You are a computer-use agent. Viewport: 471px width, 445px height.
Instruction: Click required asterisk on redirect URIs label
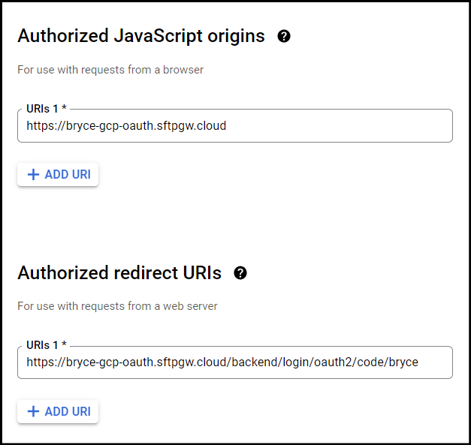point(64,344)
